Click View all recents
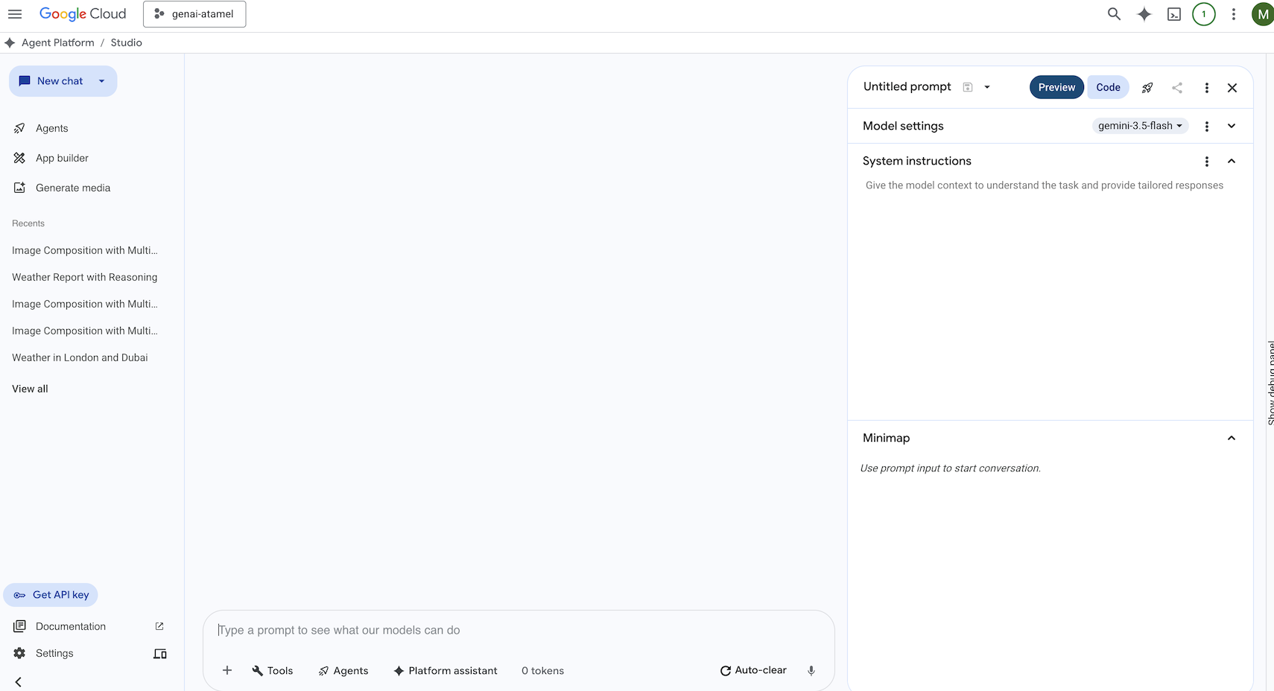Image resolution: width=1274 pixels, height=691 pixels. pos(30,389)
